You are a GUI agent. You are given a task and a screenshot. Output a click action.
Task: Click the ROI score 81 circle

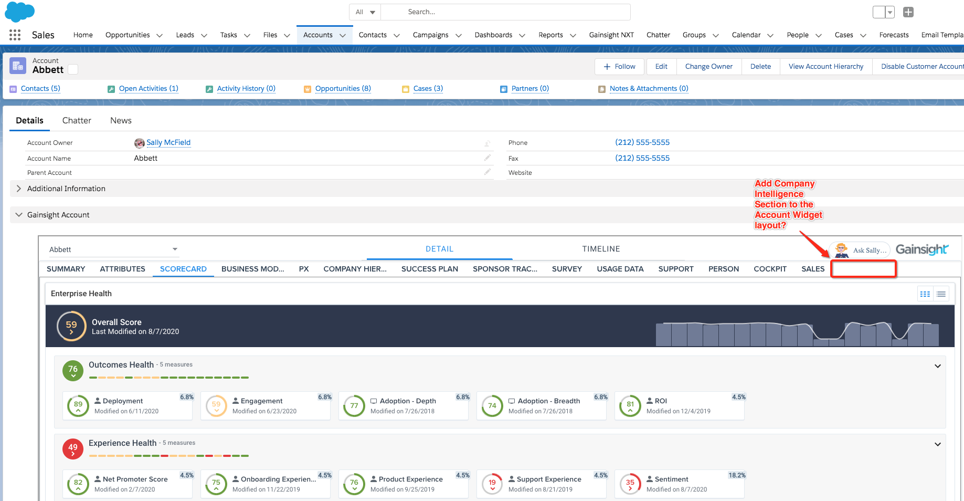(x=630, y=406)
